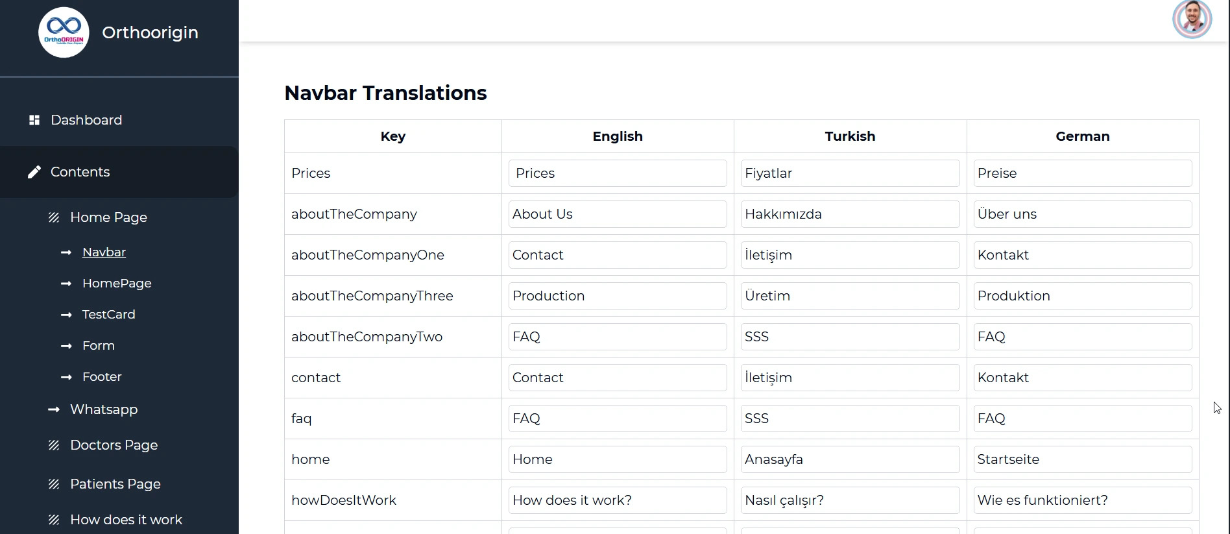The image size is (1230, 534).
Task: Click the arrow icon beside Footer
Action: [66, 377]
